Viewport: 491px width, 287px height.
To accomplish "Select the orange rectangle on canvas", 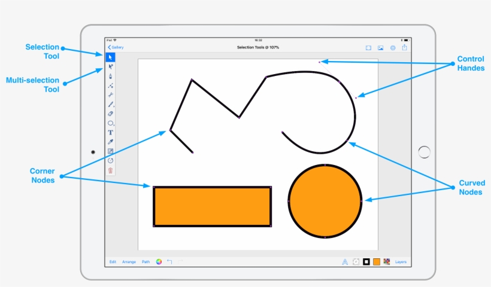I will coord(212,206).
